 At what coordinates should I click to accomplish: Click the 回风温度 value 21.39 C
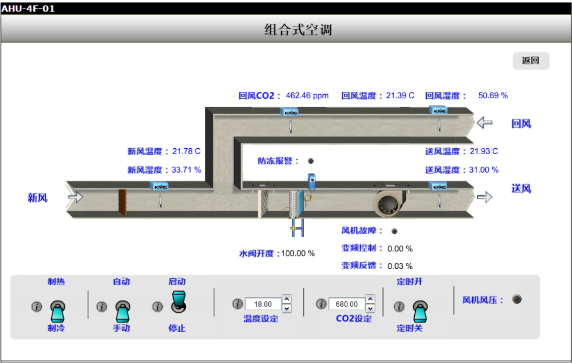(400, 96)
